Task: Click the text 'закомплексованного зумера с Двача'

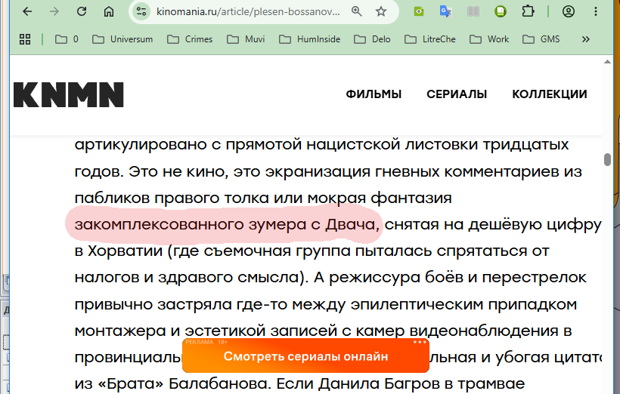Action: pyautogui.click(x=225, y=225)
